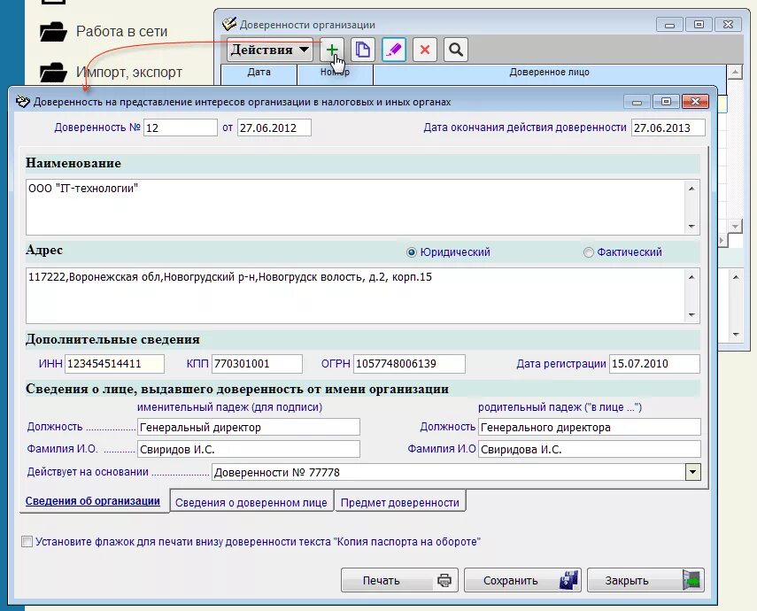Viewport: 757px width, 611px height.
Task: Click the issue date field 27.06.2012
Action: click(x=274, y=128)
